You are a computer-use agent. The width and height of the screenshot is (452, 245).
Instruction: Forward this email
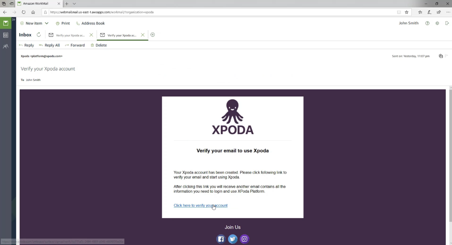75,45
